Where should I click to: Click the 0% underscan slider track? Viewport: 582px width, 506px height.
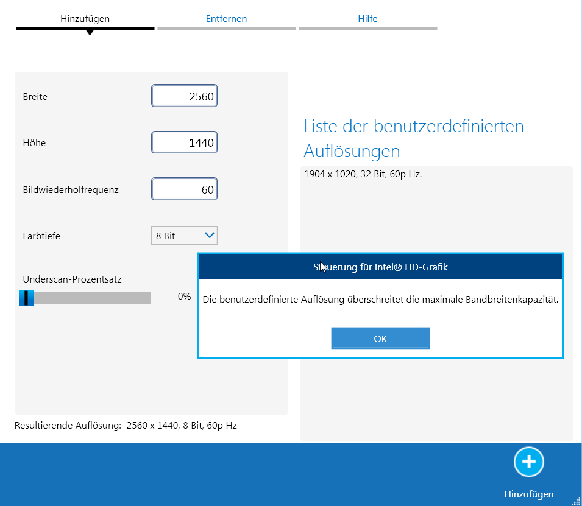(x=85, y=298)
